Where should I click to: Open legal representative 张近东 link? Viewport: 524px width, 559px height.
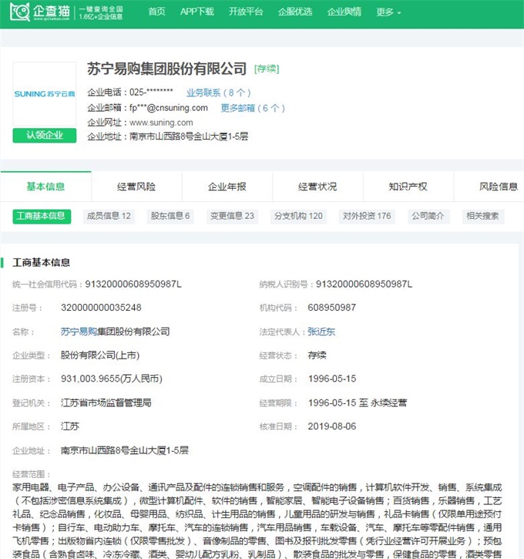tap(321, 332)
